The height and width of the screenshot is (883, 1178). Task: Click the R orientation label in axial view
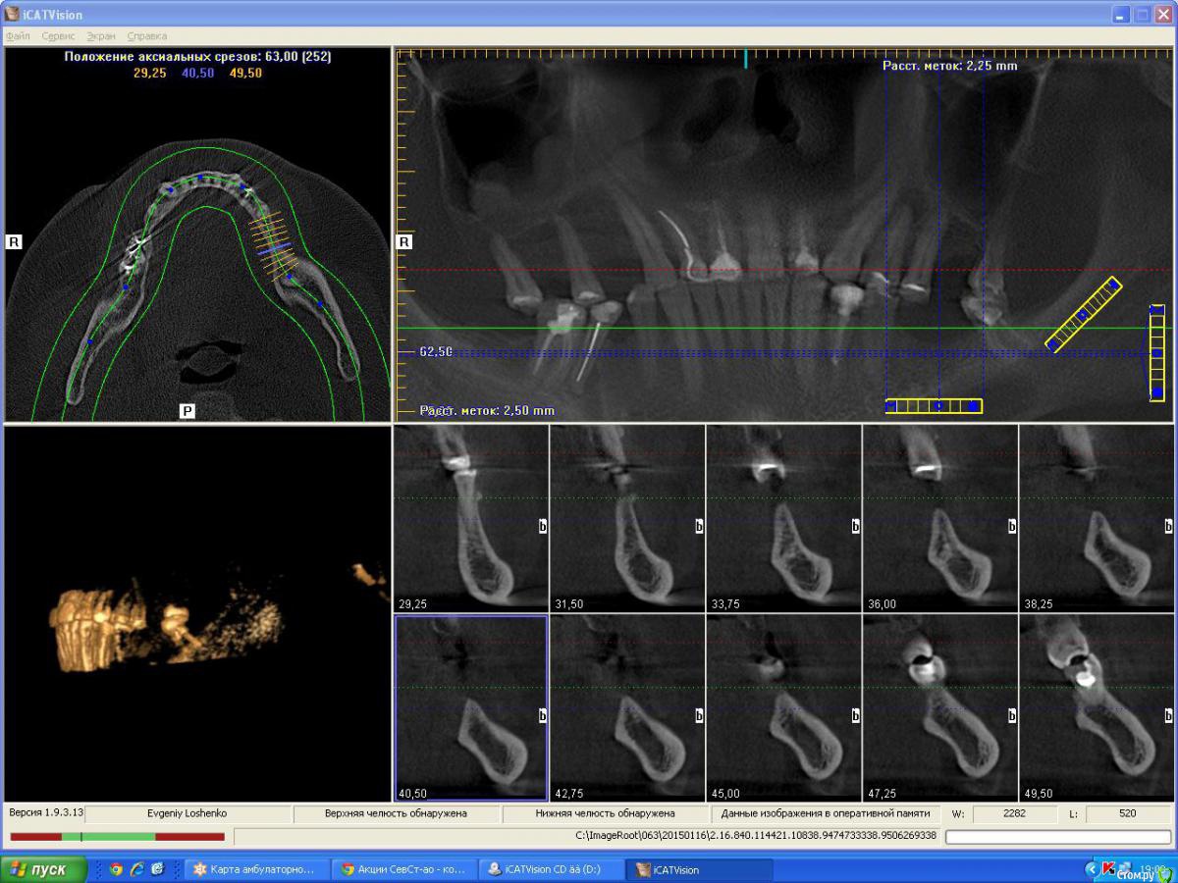click(x=16, y=241)
